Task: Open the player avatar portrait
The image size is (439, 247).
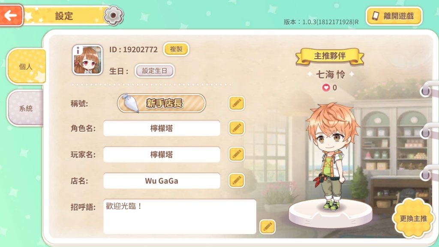Action: 87,60
